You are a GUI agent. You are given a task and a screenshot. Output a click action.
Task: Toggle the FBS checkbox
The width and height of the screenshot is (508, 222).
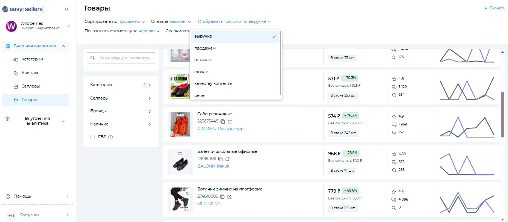pos(92,137)
